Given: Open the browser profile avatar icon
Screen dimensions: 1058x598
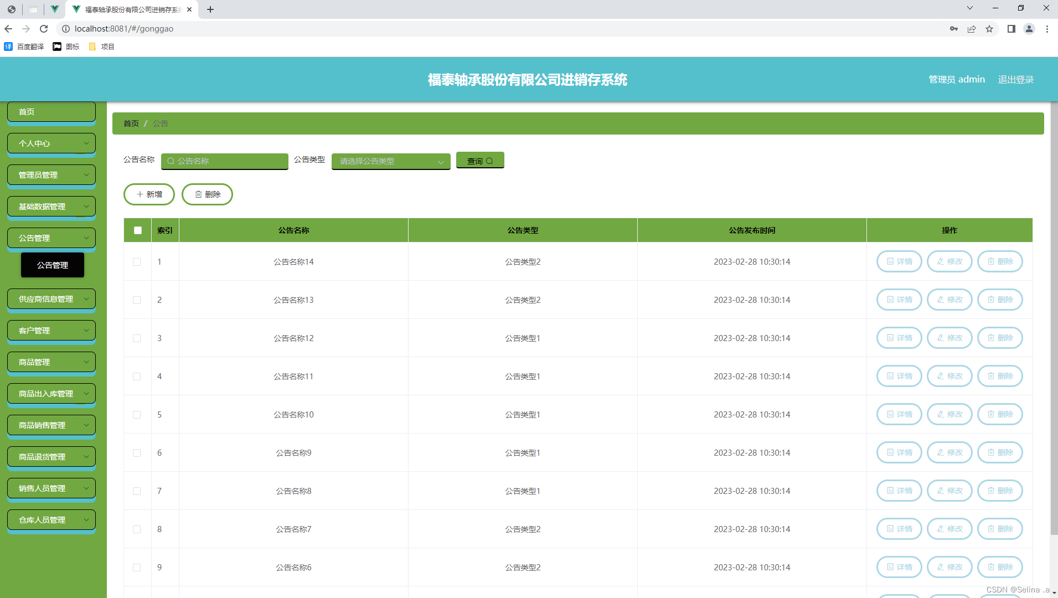Looking at the screenshot, I should pyautogui.click(x=1029, y=29).
